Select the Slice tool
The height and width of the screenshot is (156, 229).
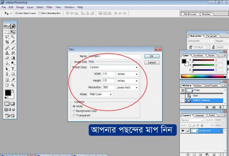coord(13,42)
